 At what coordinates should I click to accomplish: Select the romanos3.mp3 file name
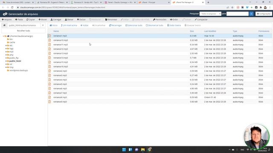coord(60,76)
